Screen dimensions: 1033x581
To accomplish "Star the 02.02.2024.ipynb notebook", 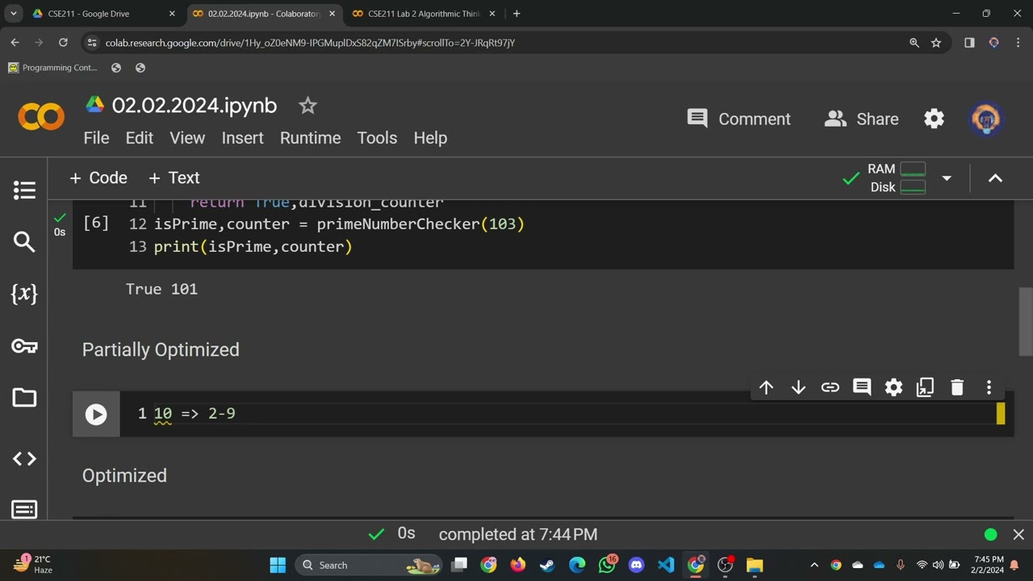I will pos(307,105).
